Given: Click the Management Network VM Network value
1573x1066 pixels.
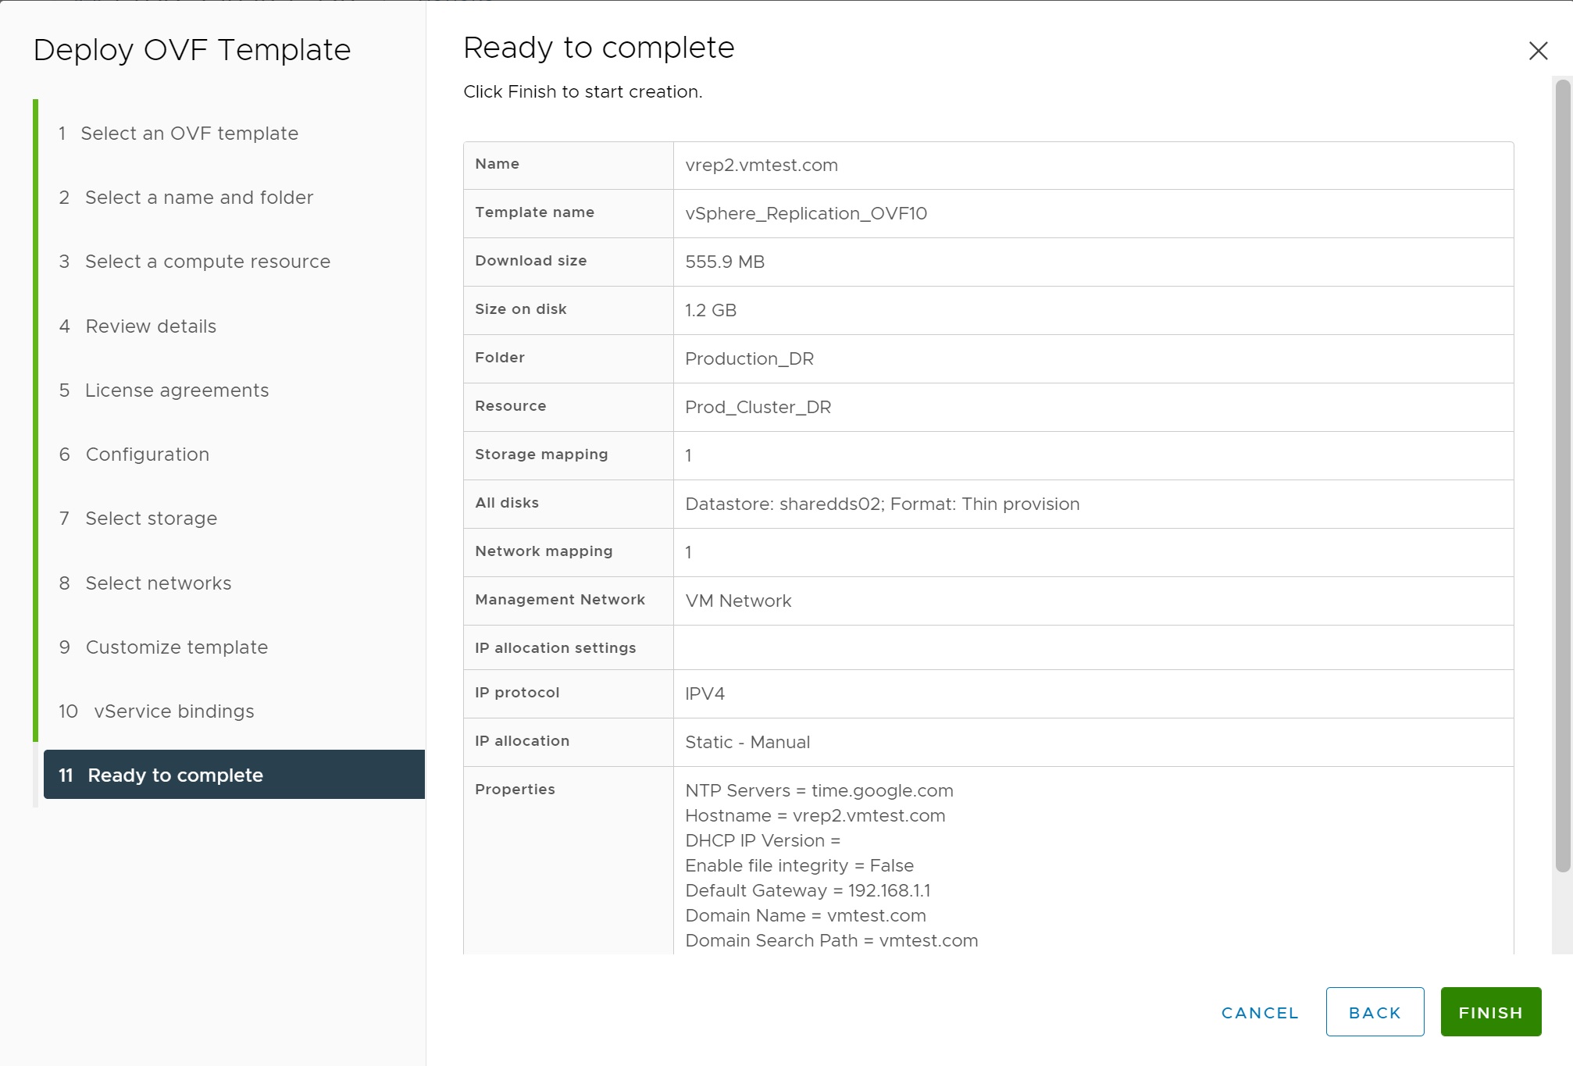Looking at the screenshot, I should click(738, 601).
